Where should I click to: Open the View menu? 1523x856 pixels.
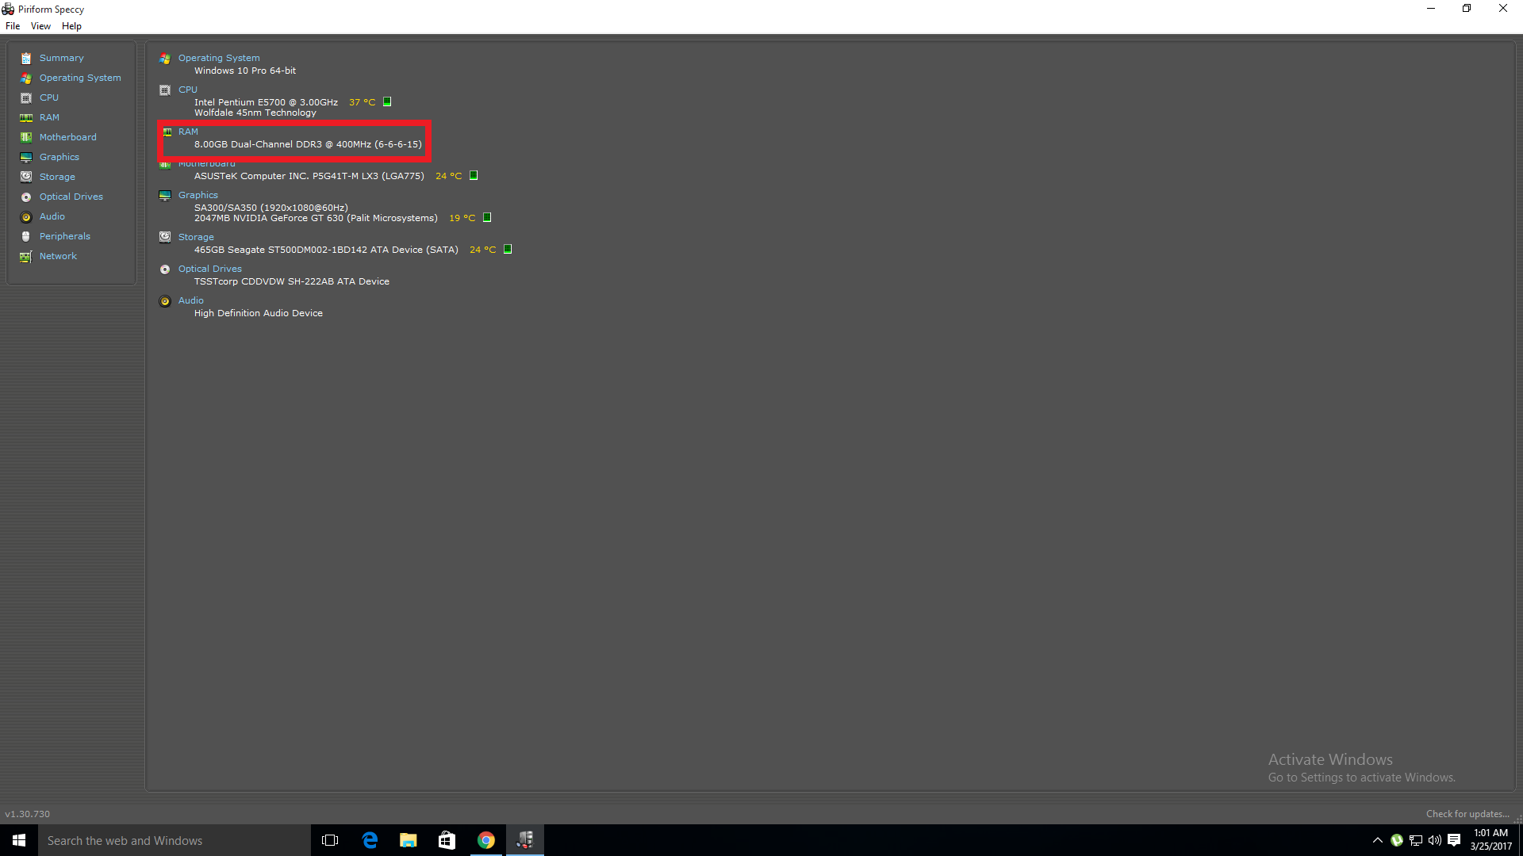40,26
